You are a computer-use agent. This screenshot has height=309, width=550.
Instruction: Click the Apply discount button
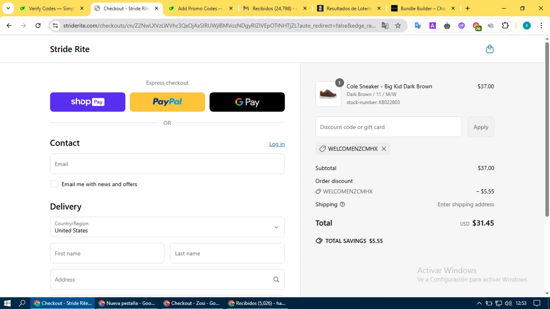(x=481, y=127)
